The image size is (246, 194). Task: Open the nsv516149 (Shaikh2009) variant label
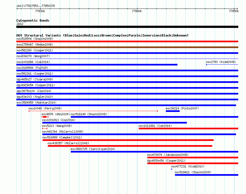(x=89, y=114)
